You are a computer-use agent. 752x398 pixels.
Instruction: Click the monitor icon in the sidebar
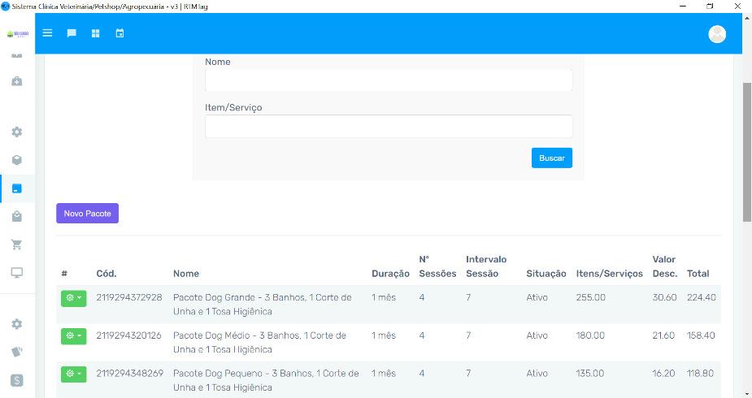tap(17, 273)
